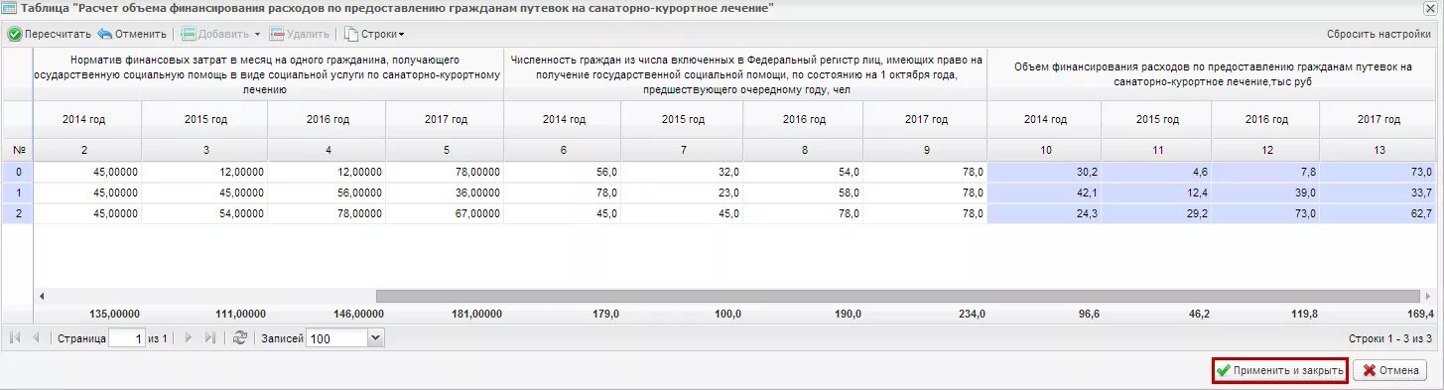Click the Строки 1 - 3 из 3 status text
Image resolution: width=1444 pixels, height=390 pixels.
1390,338
